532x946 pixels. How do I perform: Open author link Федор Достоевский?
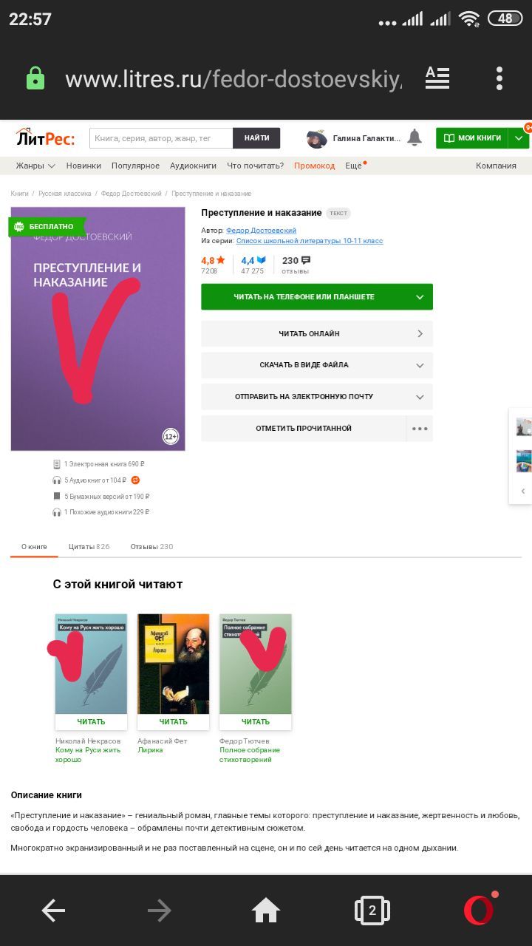point(261,231)
